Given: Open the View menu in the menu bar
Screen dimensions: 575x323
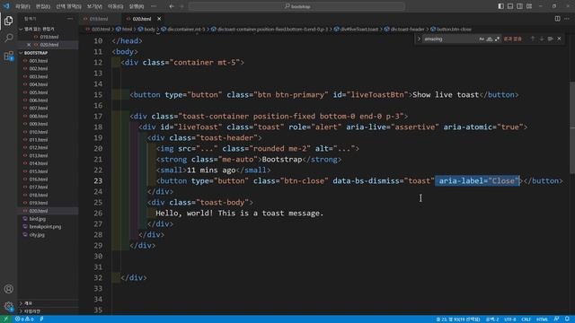Looking at the screenshot, I should click(94, 6).
